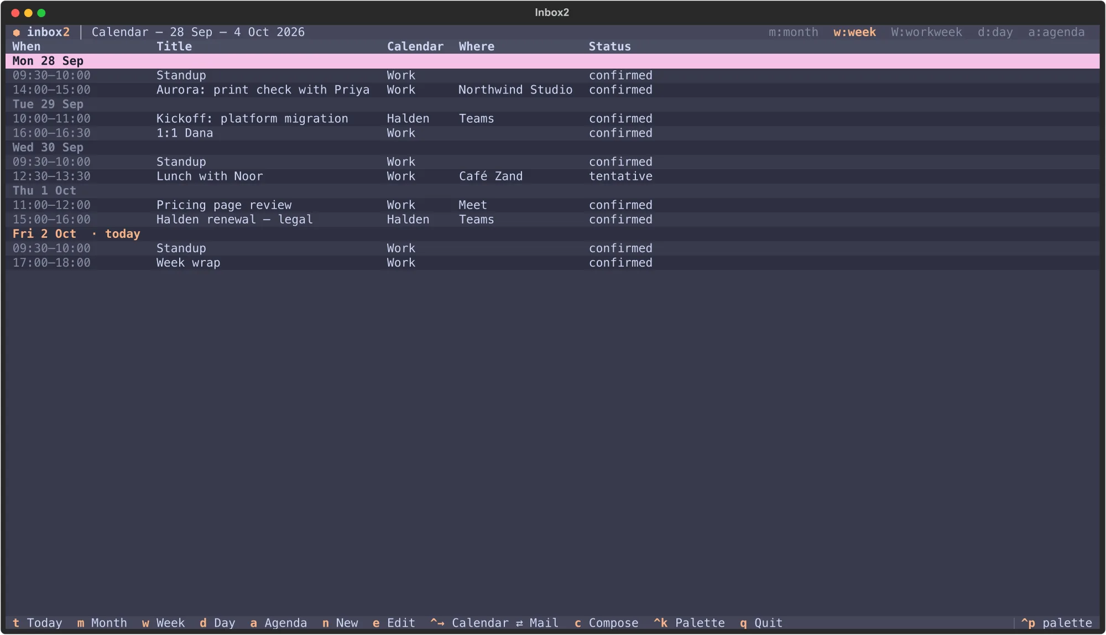Image resolution: width=1106 pixels, height=635 pixels.
Task: Click the Northwind Studio location cell
Action: [x=515, y=90]
